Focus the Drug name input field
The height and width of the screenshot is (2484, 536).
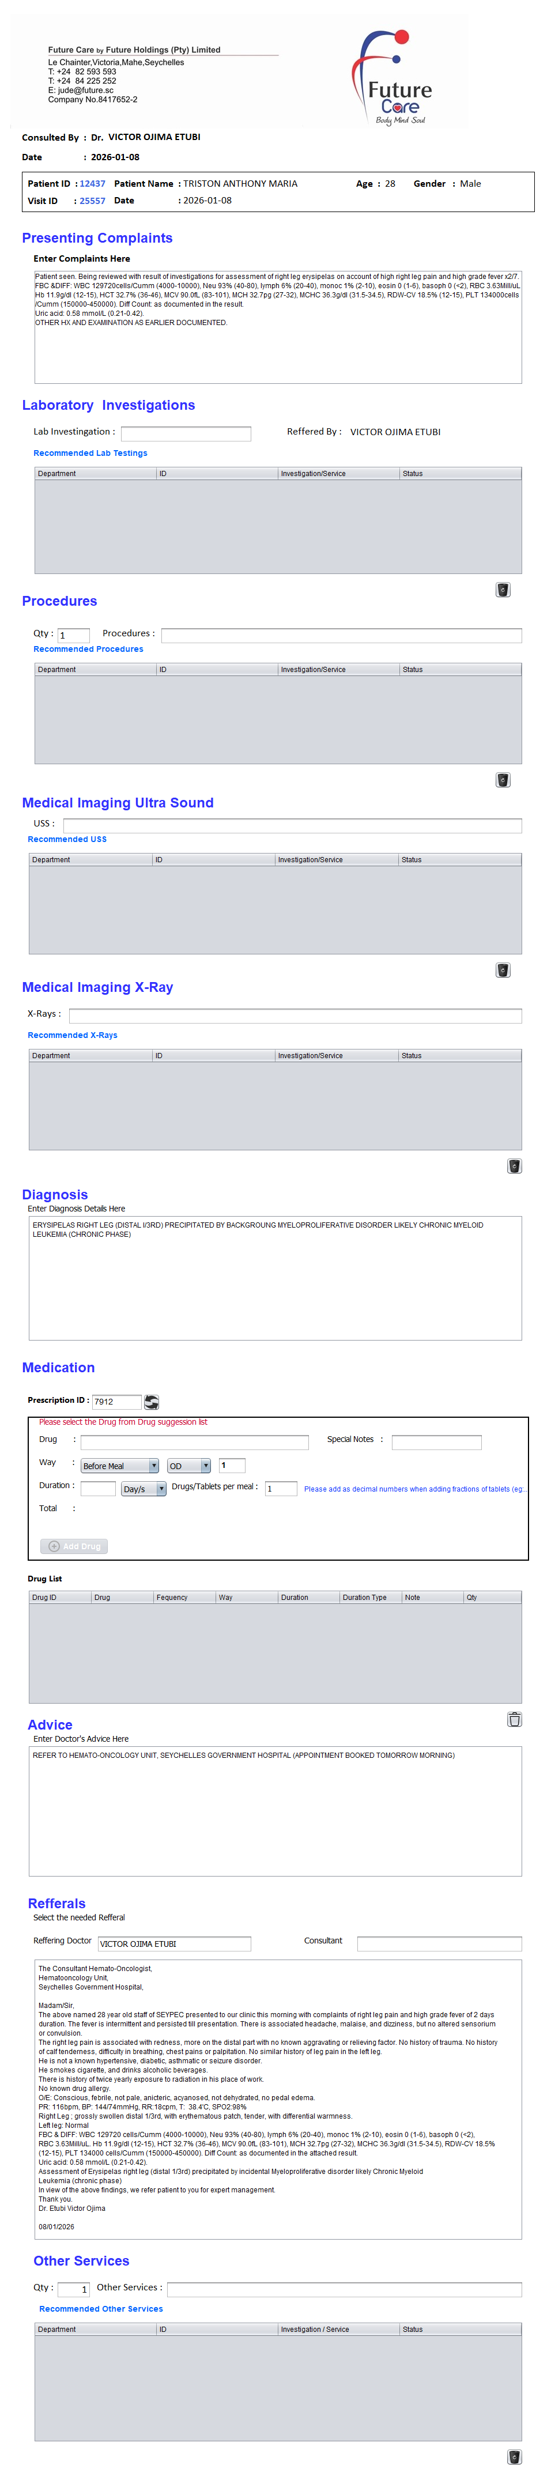pos(194,1441)
